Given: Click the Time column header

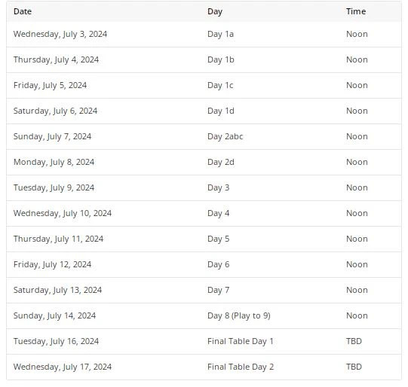Looking at the screenshot, I should click(356, 11).
